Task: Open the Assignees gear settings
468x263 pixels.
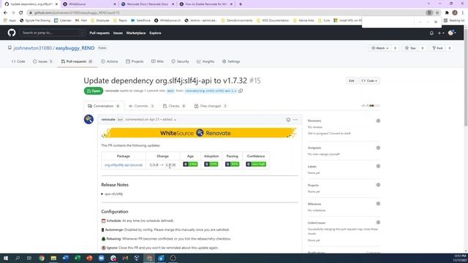Action: 378,148
